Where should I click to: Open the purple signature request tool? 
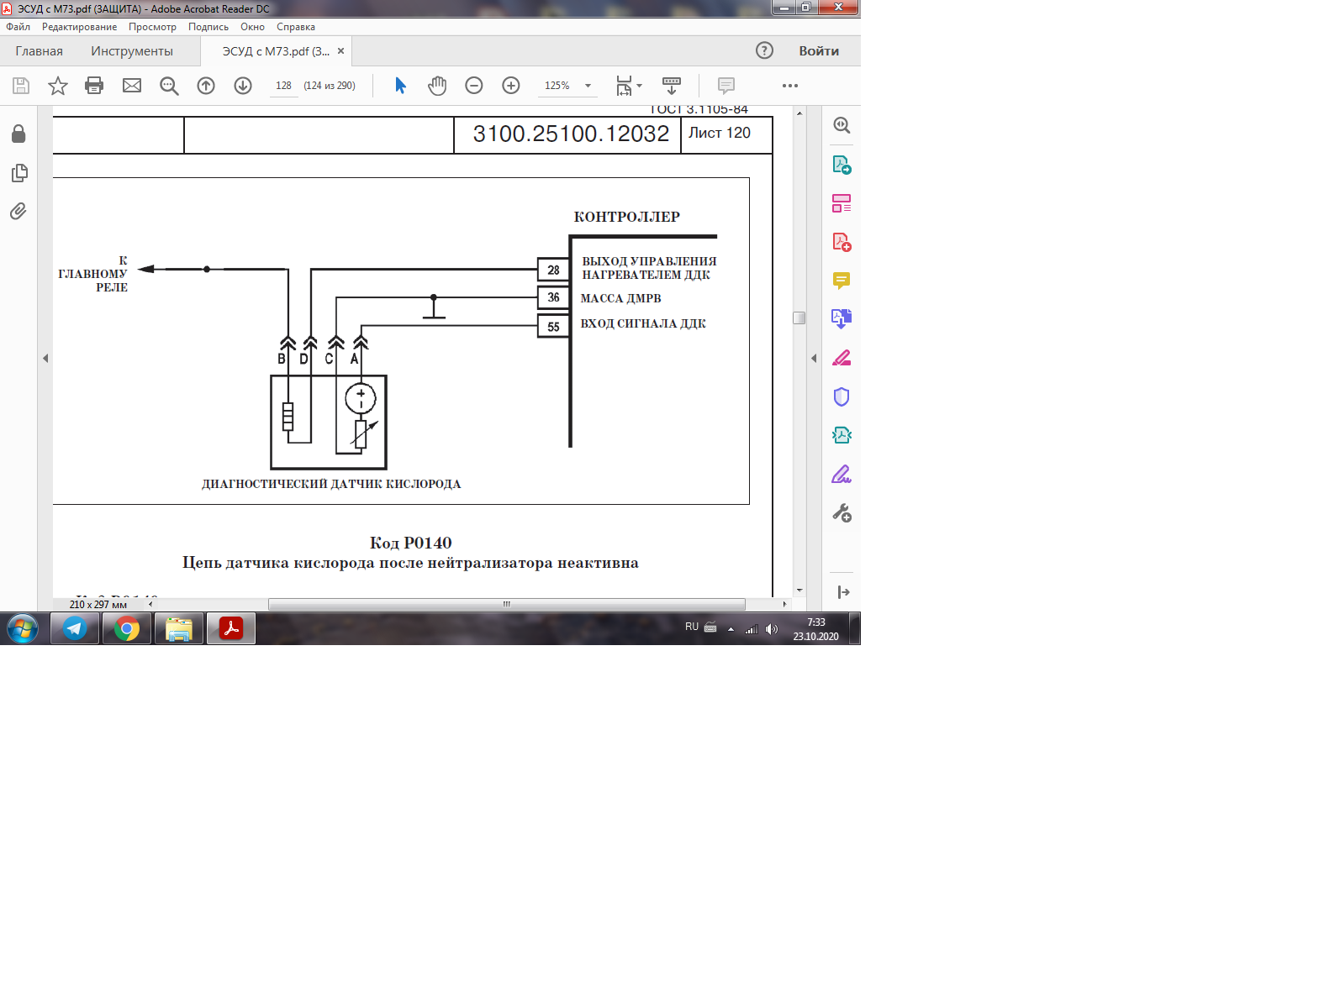[x=842, y=475]
